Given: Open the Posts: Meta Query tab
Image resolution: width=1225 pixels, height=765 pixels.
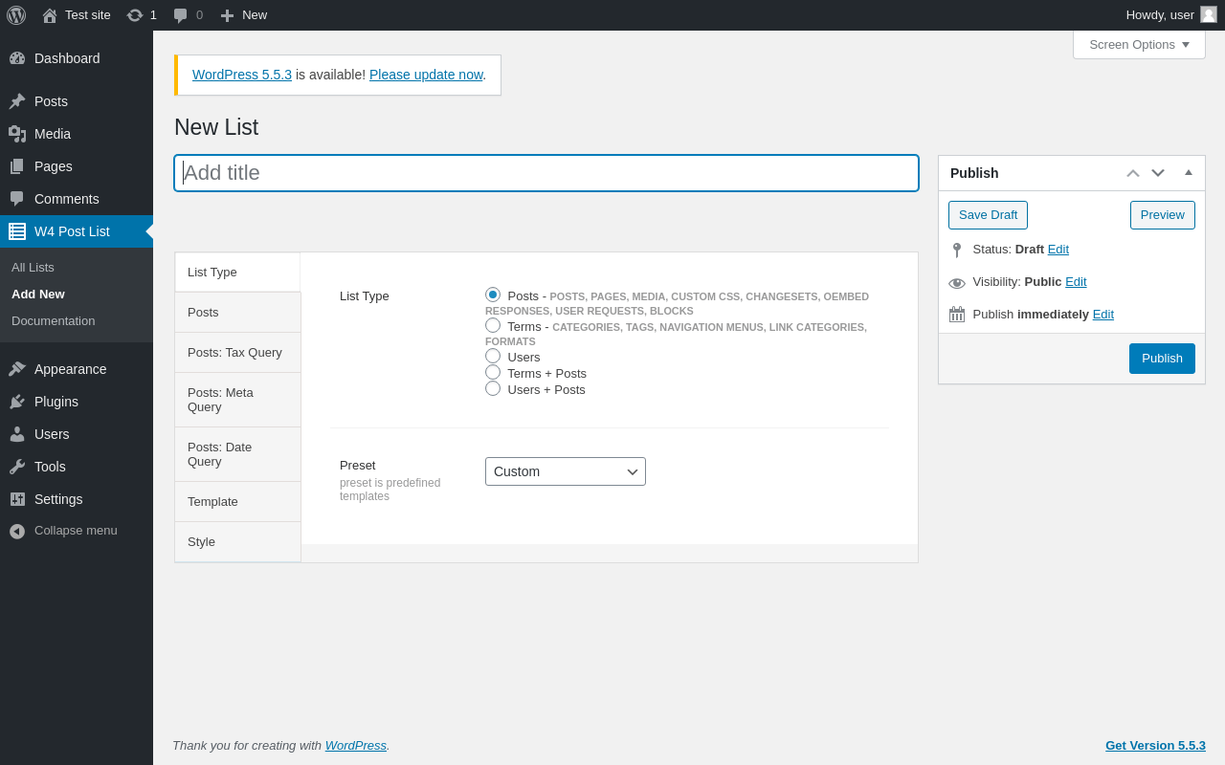Looking at the screenshot, I should pos(237,400).
